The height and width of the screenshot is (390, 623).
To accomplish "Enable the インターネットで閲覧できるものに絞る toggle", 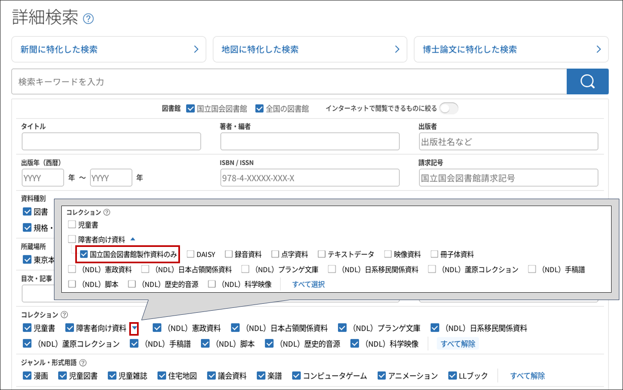I will pyautogui.click(x=449, y=108).
